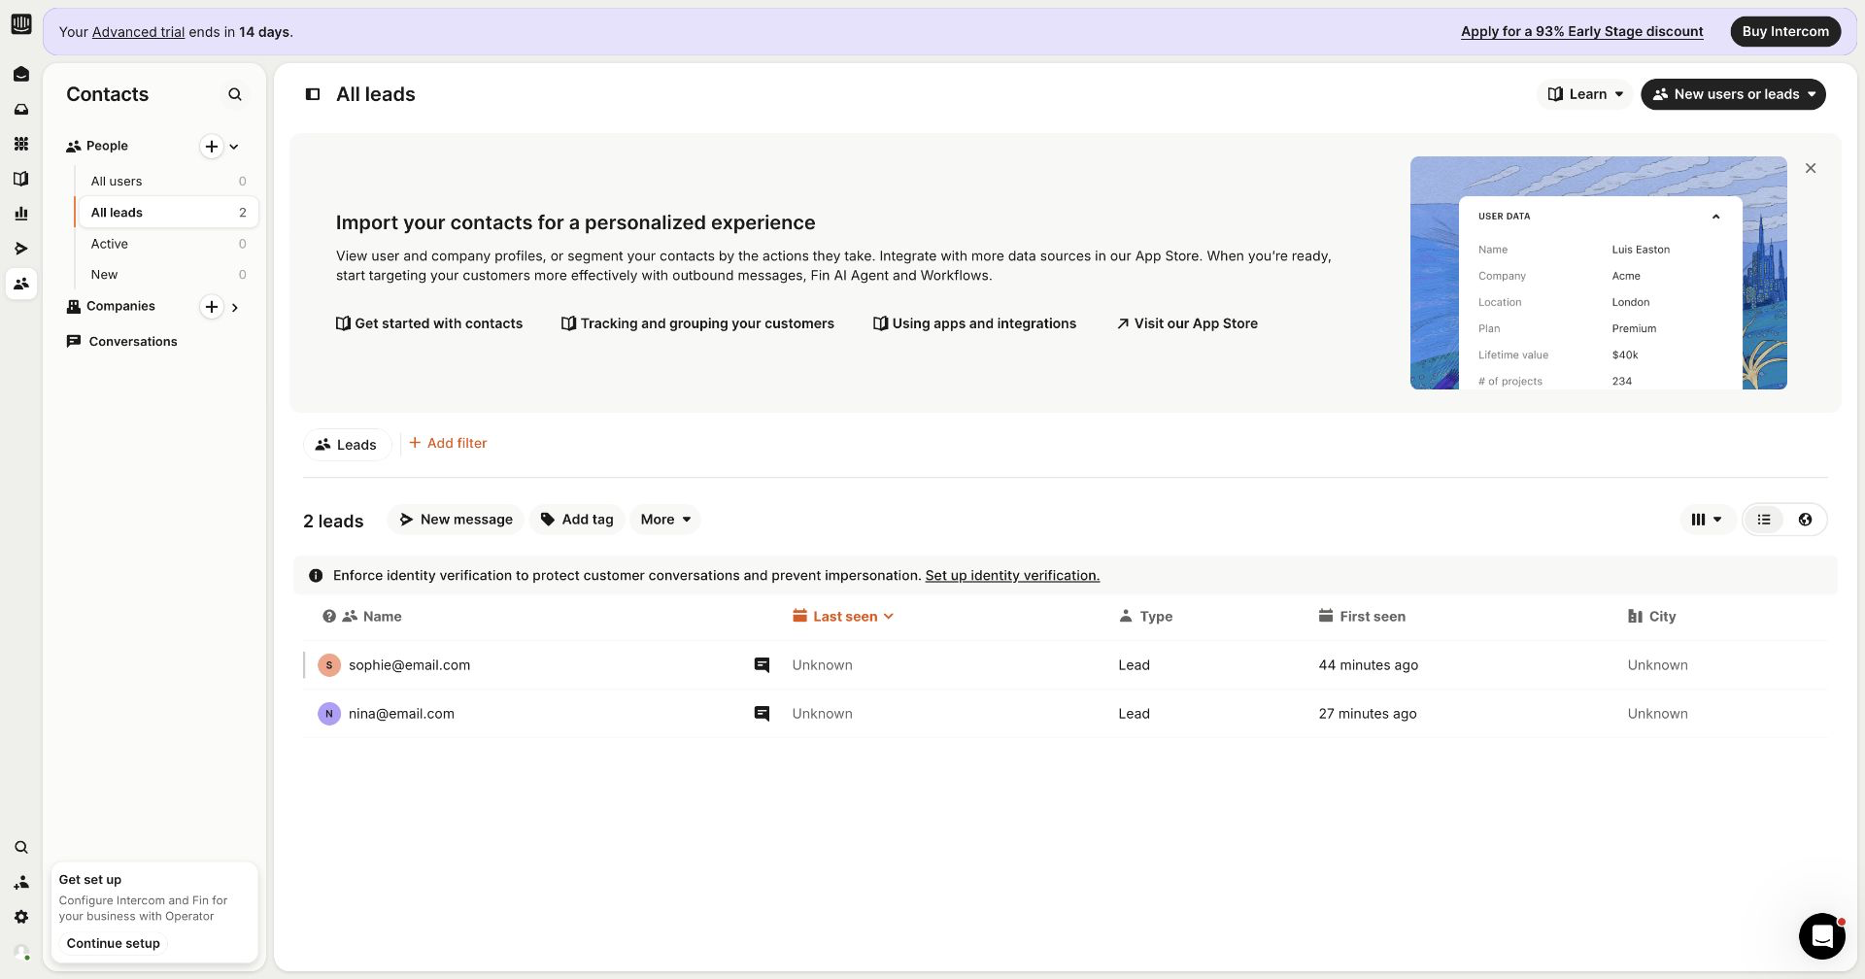Open conversation icon in nina@email.com row
The image size is (1865, 979).
point(762,714)
